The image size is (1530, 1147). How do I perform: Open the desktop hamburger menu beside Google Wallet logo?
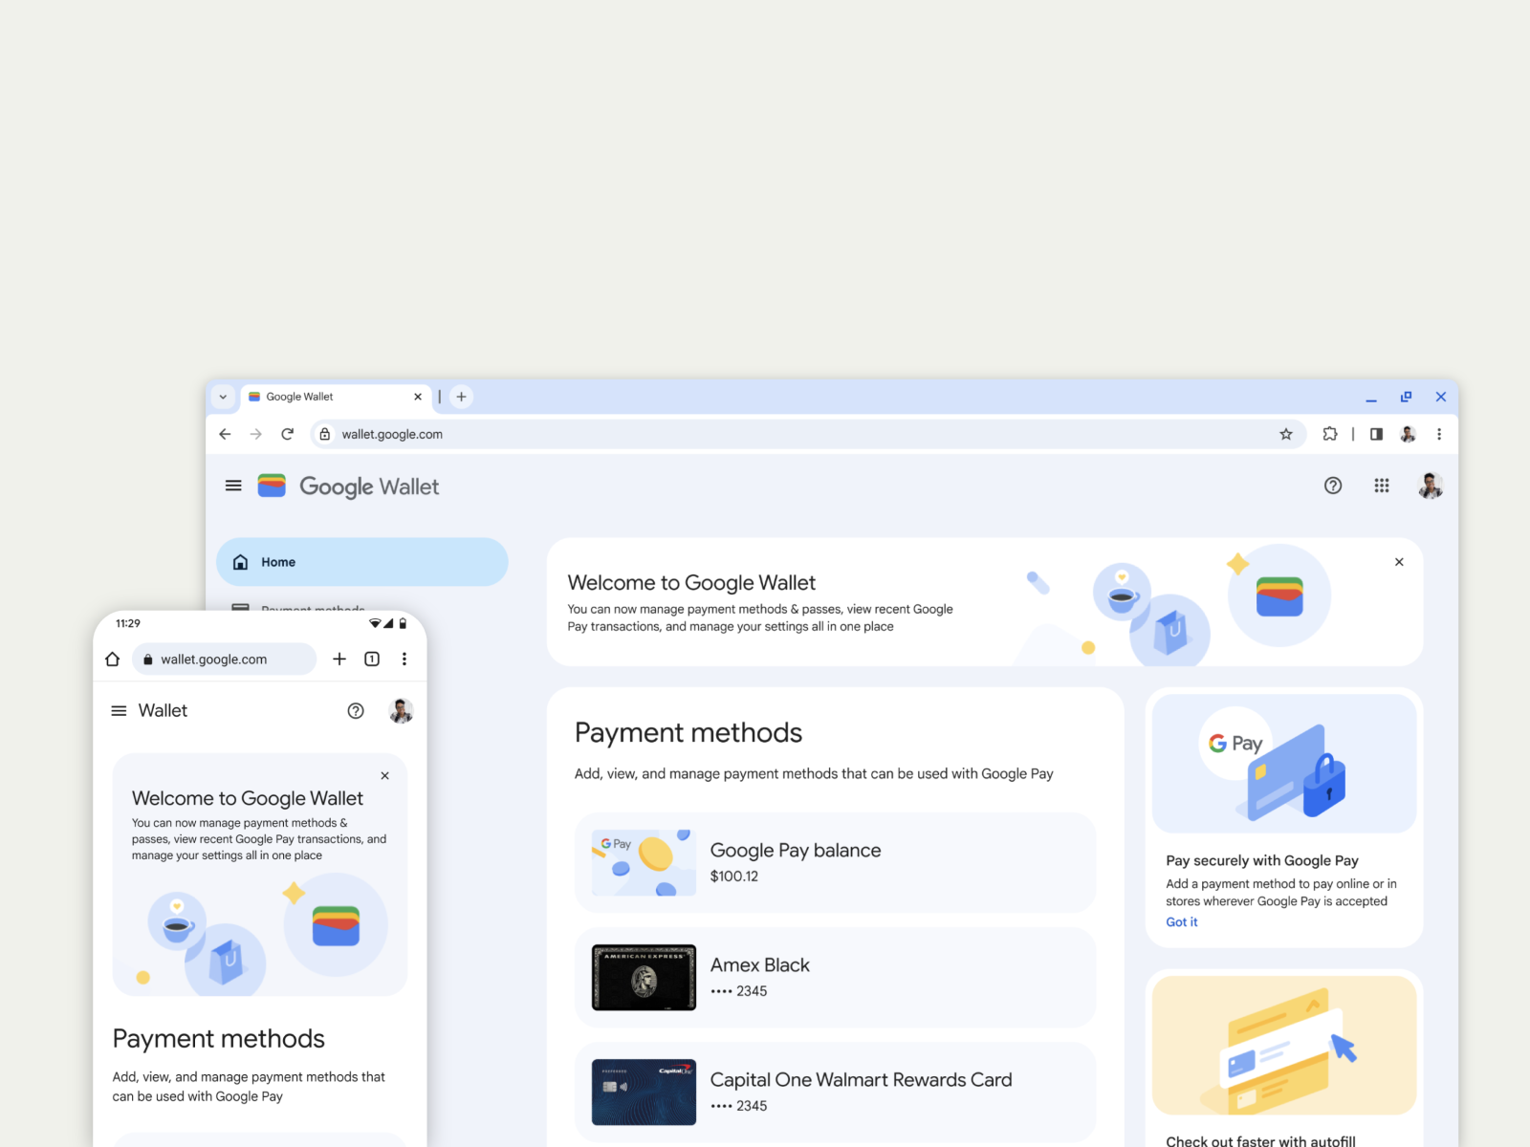233,486
